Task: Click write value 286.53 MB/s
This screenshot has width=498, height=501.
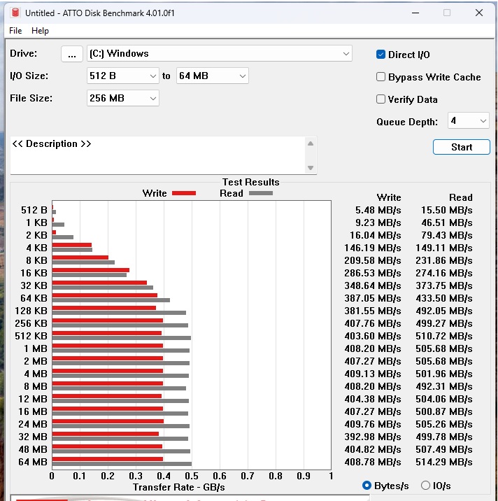Action: [x=373, y=273]
